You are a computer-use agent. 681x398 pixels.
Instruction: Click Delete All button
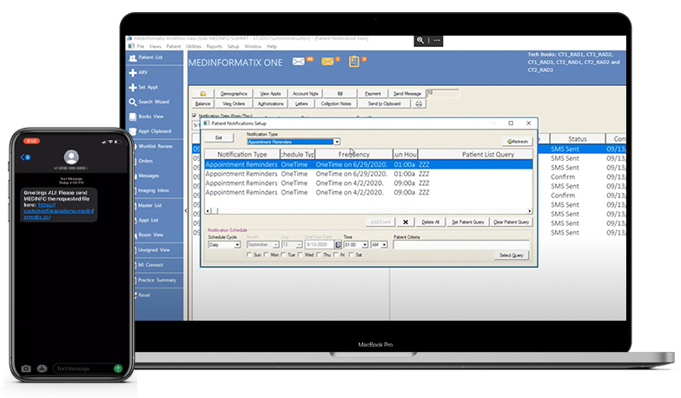point(430,222)
